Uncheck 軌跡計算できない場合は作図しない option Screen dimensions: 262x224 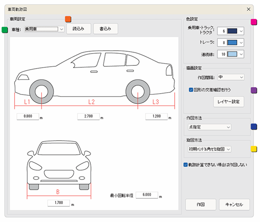[x=185, y=164]
